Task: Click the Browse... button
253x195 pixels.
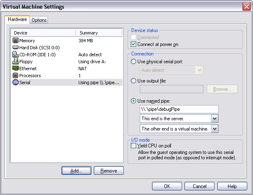Action: 222,89
